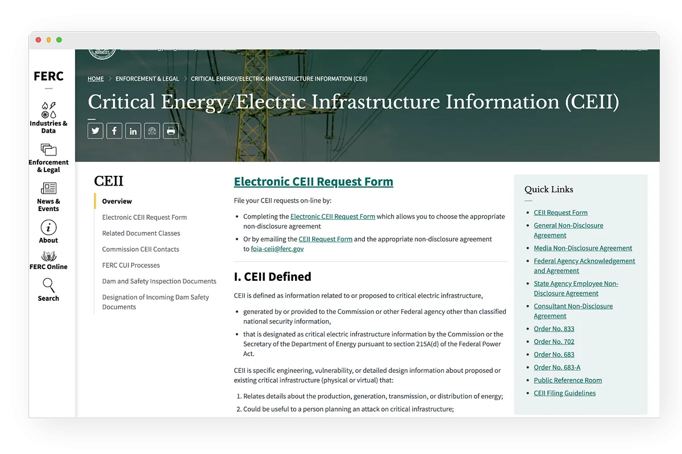
Task: Click the FERC logo in the sidebar
Action: (48, 75)
